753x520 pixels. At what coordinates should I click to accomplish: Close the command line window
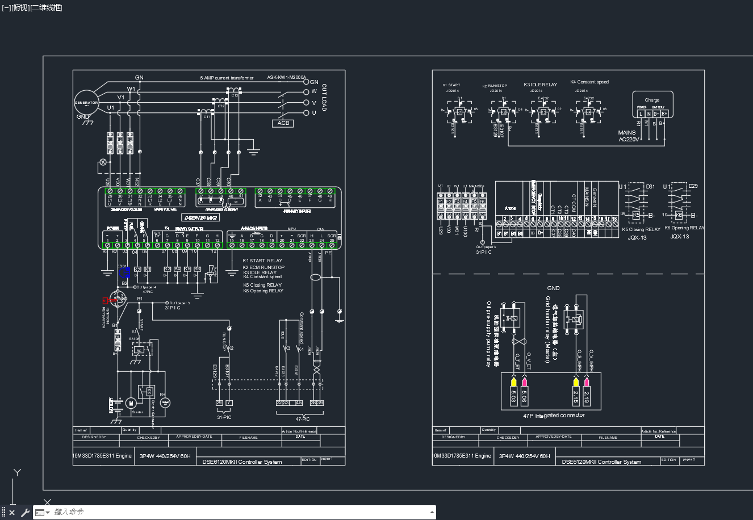pyautogui.click(x=13, y=512)
